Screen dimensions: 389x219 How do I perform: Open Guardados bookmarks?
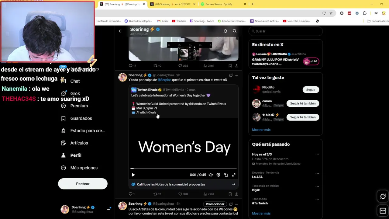(77, 118)
